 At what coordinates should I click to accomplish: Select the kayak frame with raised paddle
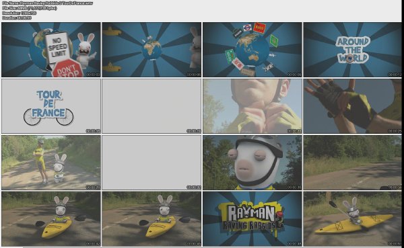click(x=352, y=219)
